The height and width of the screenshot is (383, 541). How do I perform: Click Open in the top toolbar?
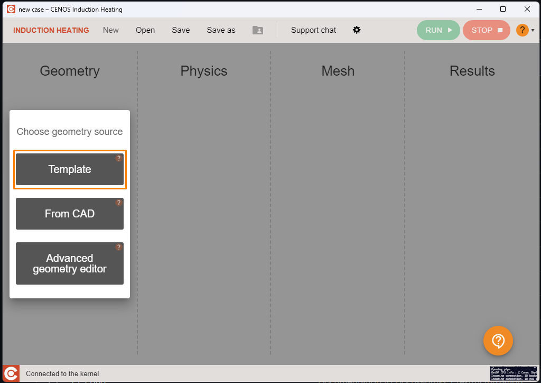[145, 30]
